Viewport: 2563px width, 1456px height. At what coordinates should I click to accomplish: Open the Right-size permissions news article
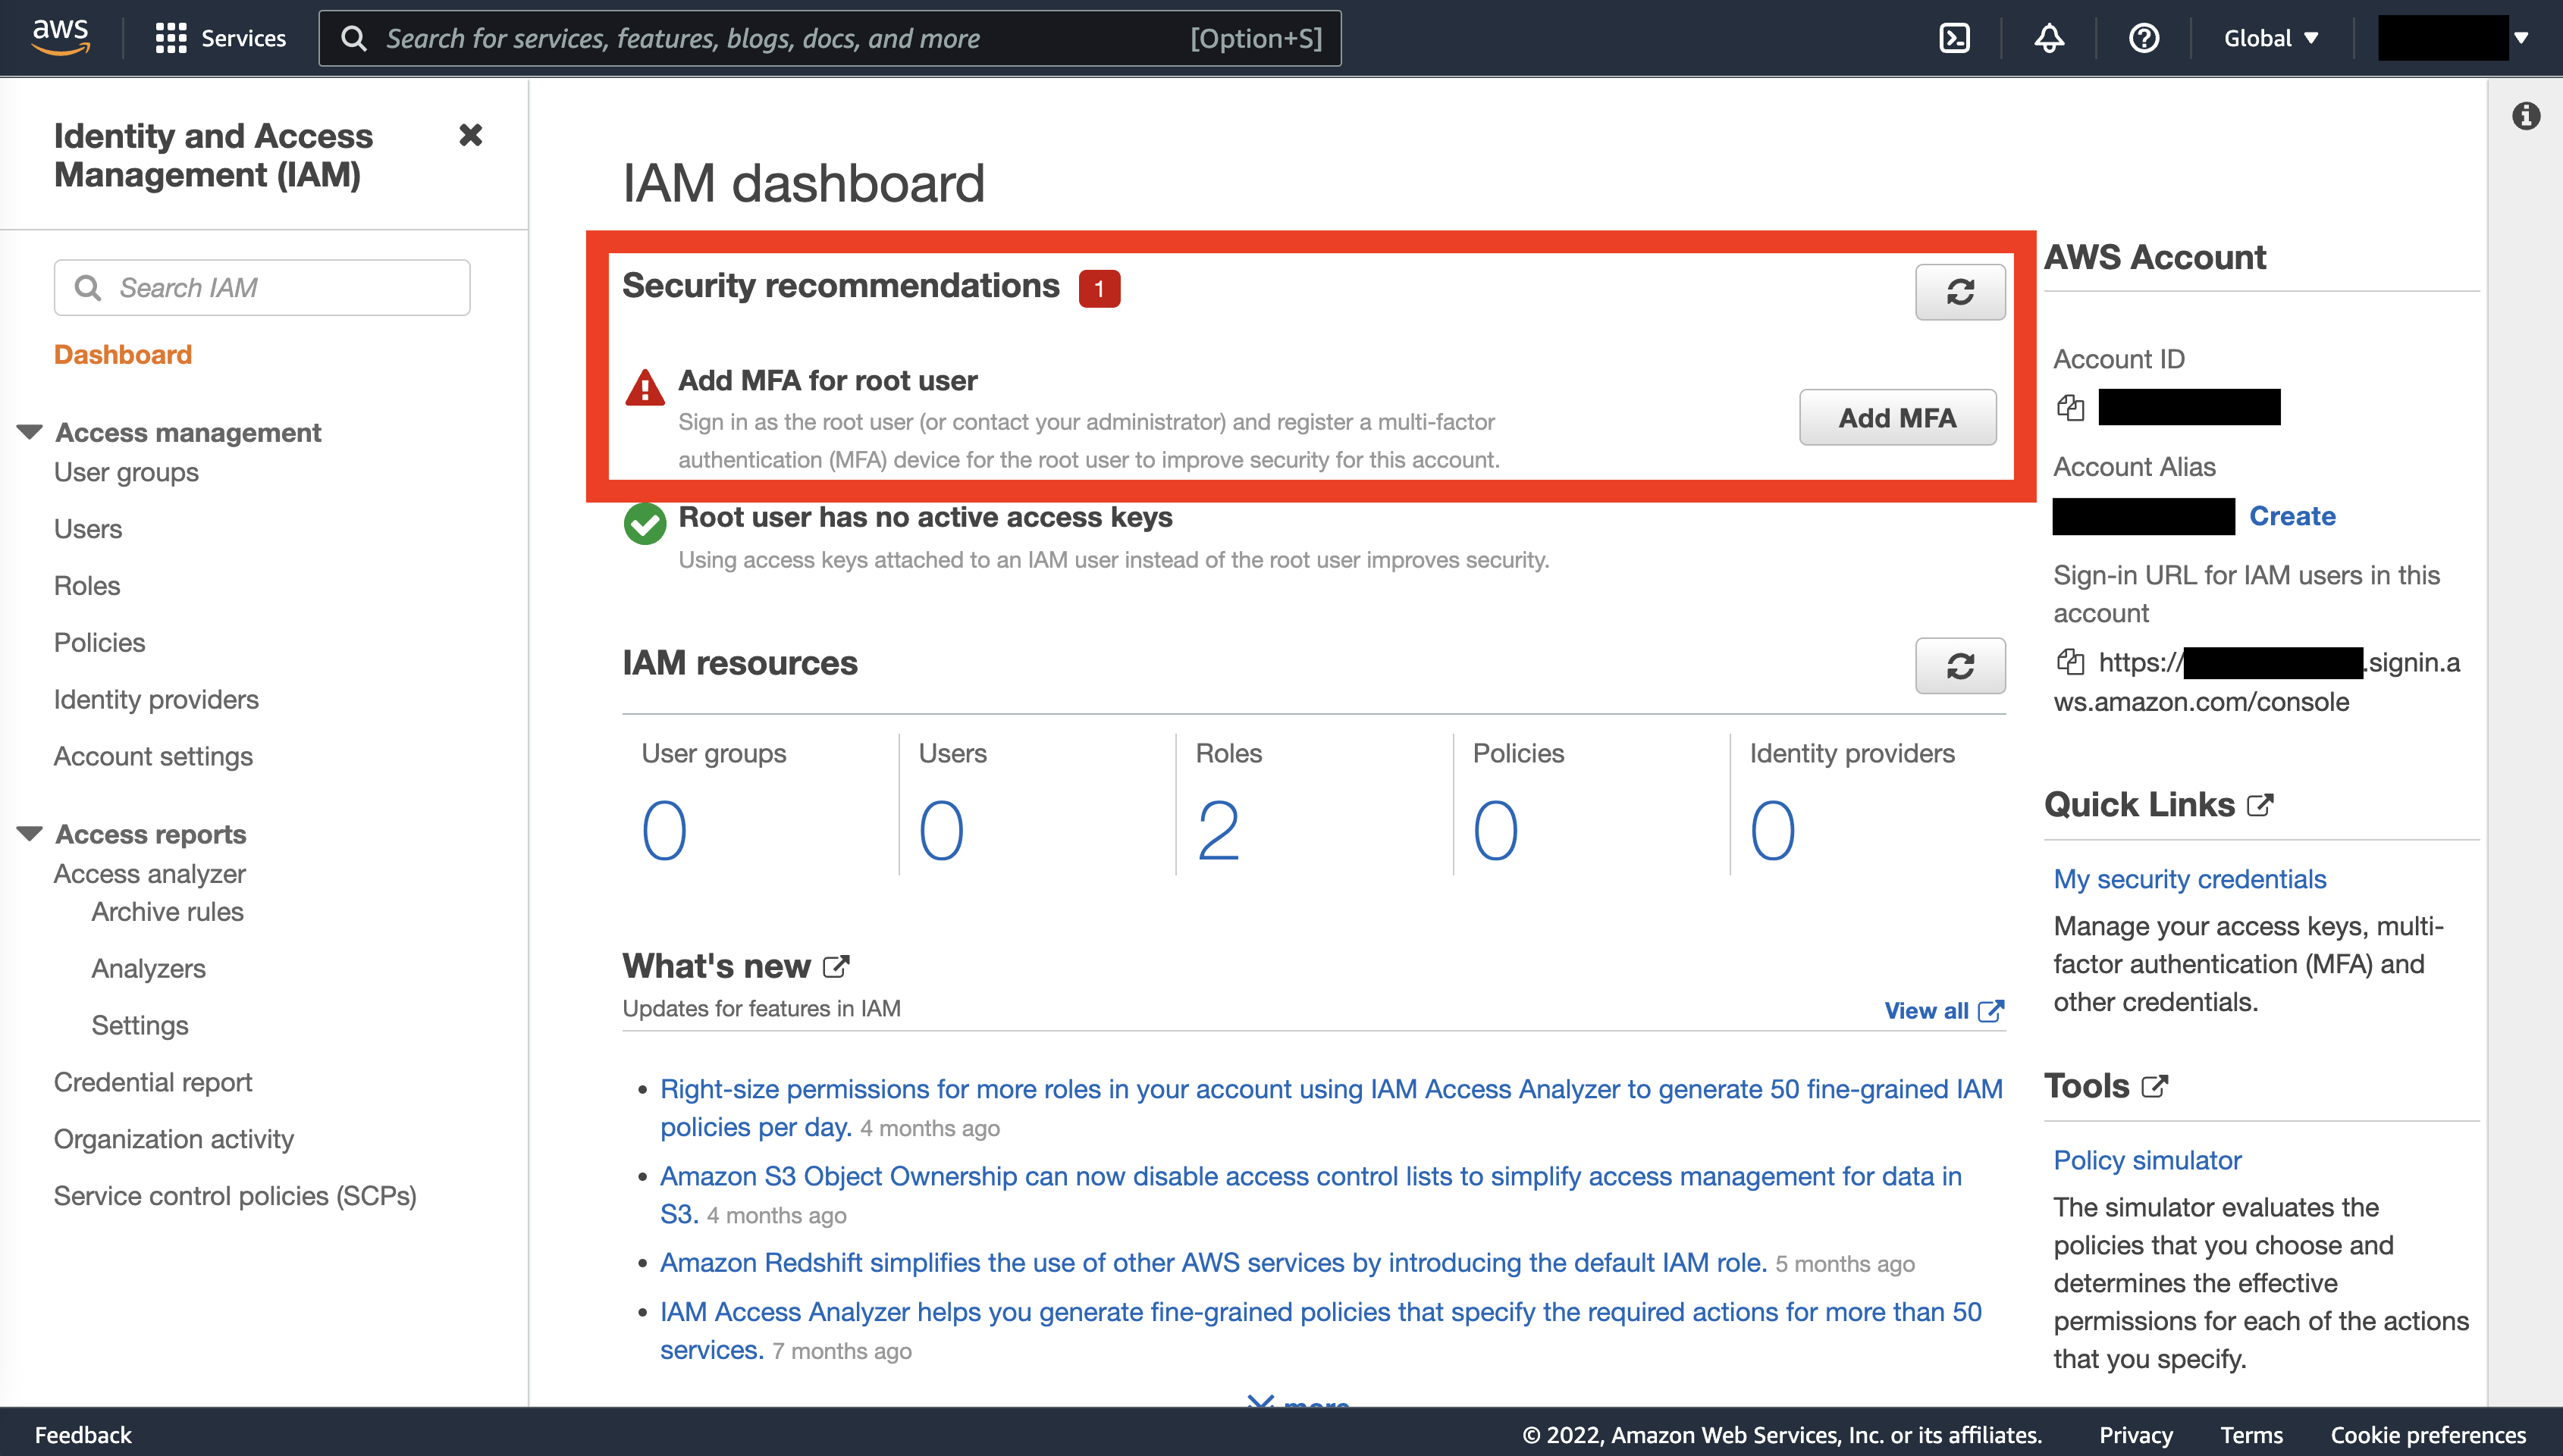click(x=1331, y=1108)
